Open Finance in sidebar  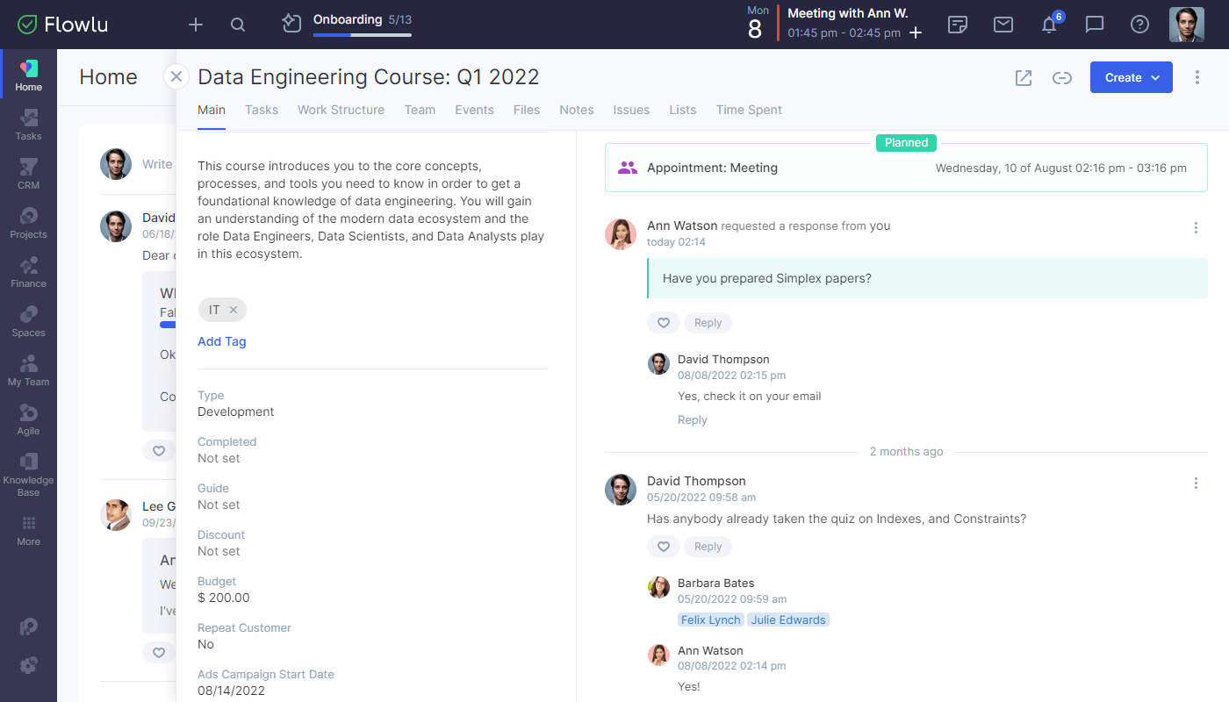(x=28, y=271)
